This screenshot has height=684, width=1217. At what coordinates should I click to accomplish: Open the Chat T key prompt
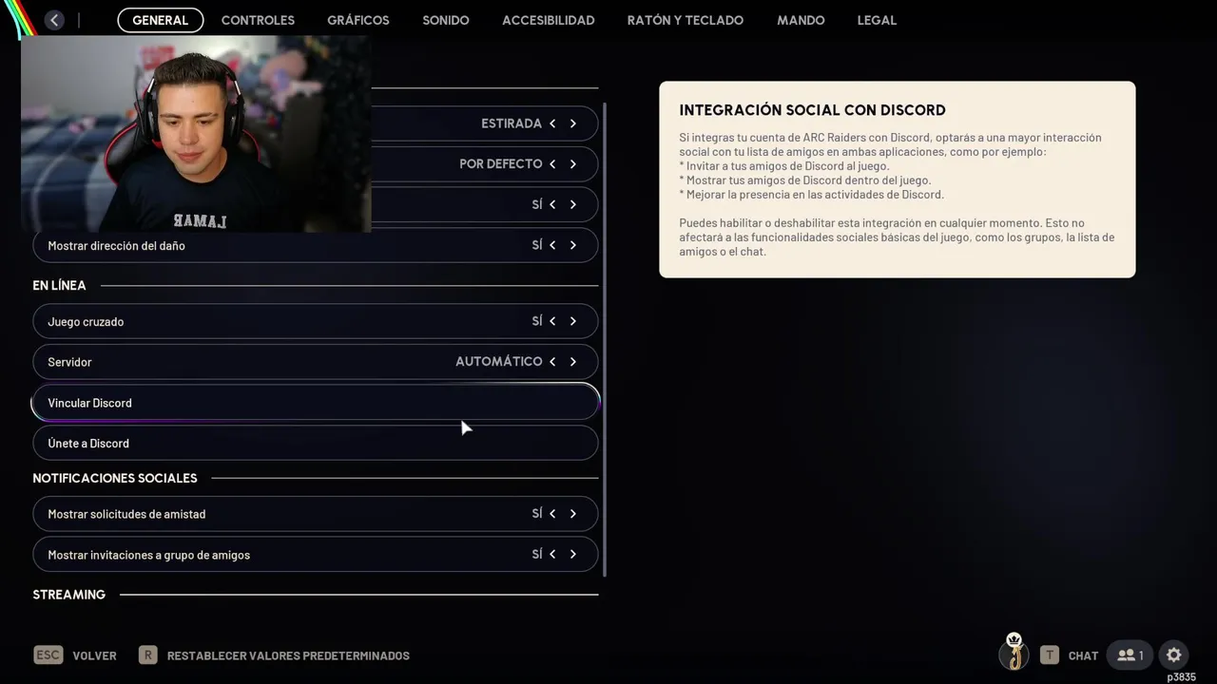[x=1050, y=655]
